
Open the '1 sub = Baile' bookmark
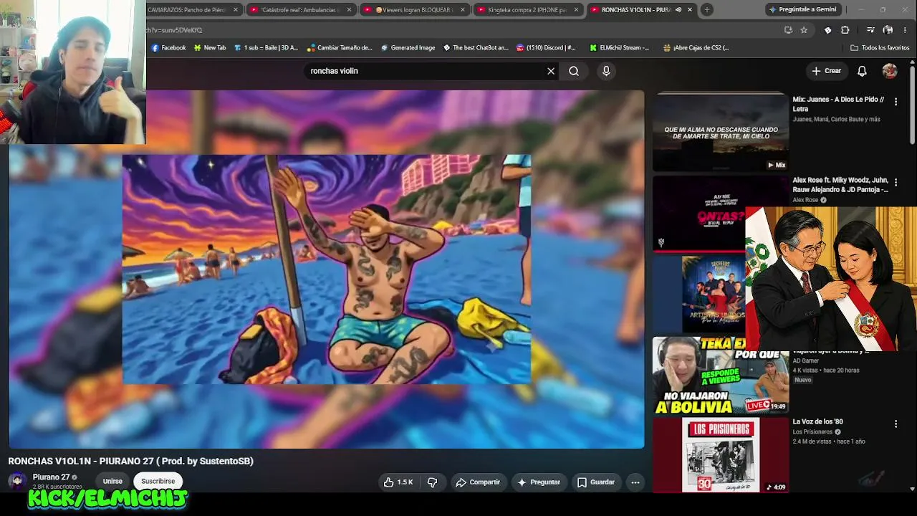[266, 48]
